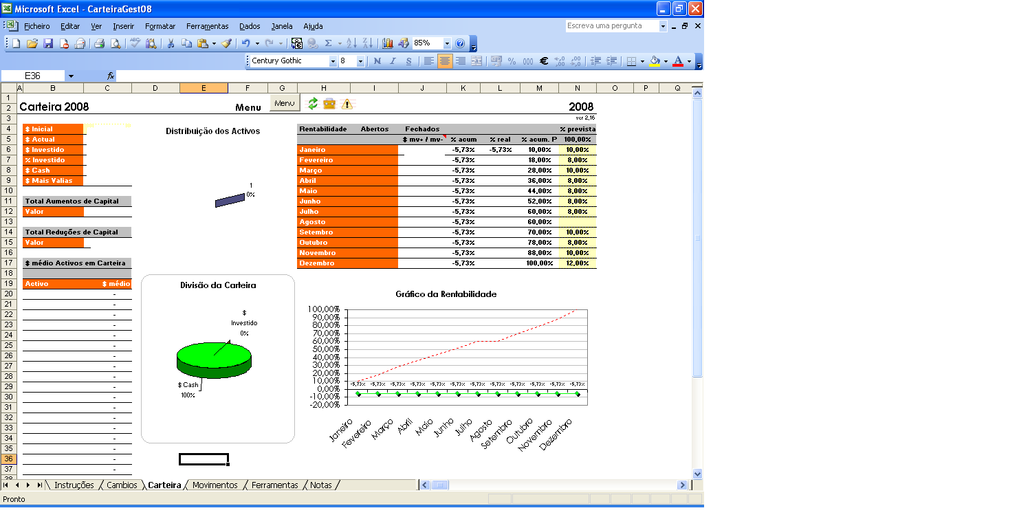Toggle underline (S) formatting
The width and height of the screenshot is (1030, 528).
408,61
